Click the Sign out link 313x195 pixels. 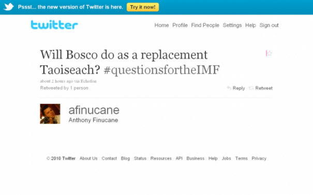pos(269,25)
